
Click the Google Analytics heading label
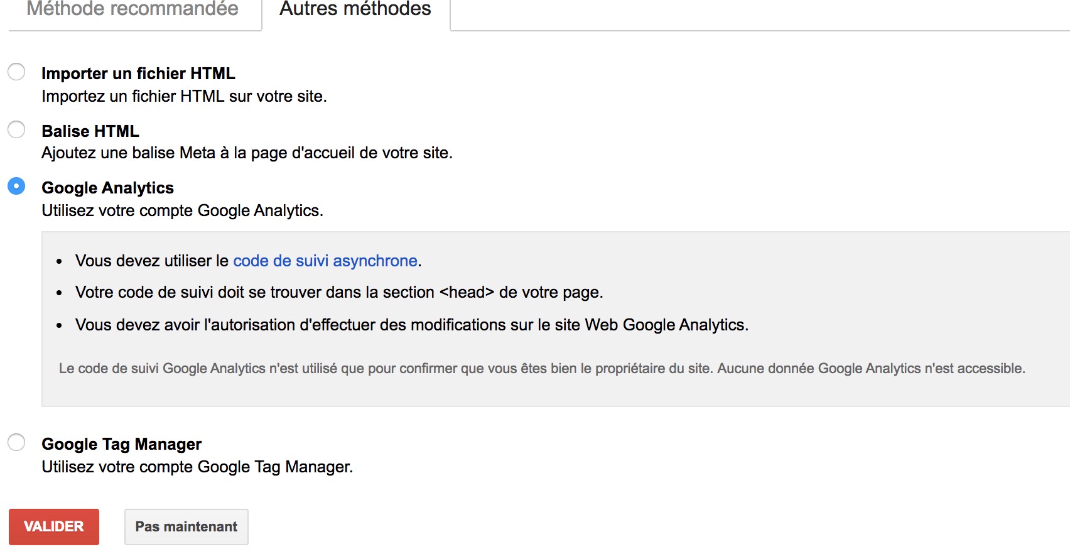pos(107,188)
